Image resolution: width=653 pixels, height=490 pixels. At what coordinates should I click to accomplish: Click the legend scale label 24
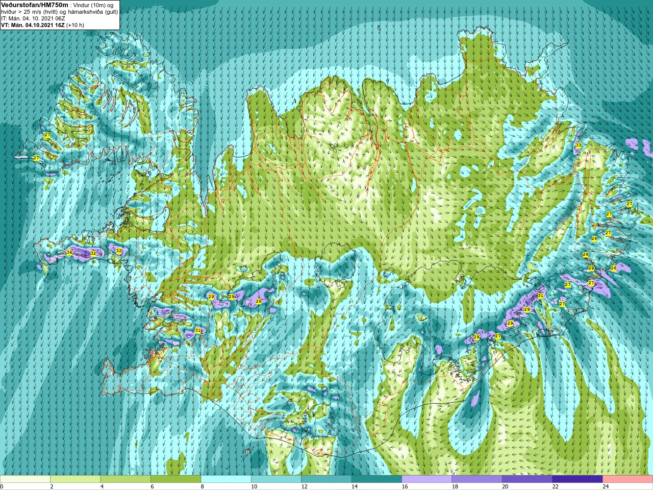tap(606, 486)
